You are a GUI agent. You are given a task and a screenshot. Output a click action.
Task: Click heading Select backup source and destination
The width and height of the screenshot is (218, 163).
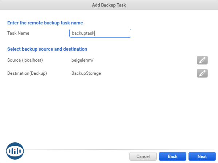tap(47, 49)
